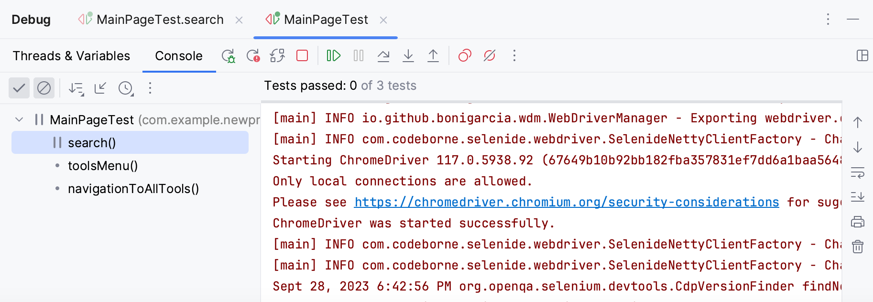The width and height of the screenshot is (873, 302).
Task: Select the search() test in the tree
Action: [x=92, y=142]
